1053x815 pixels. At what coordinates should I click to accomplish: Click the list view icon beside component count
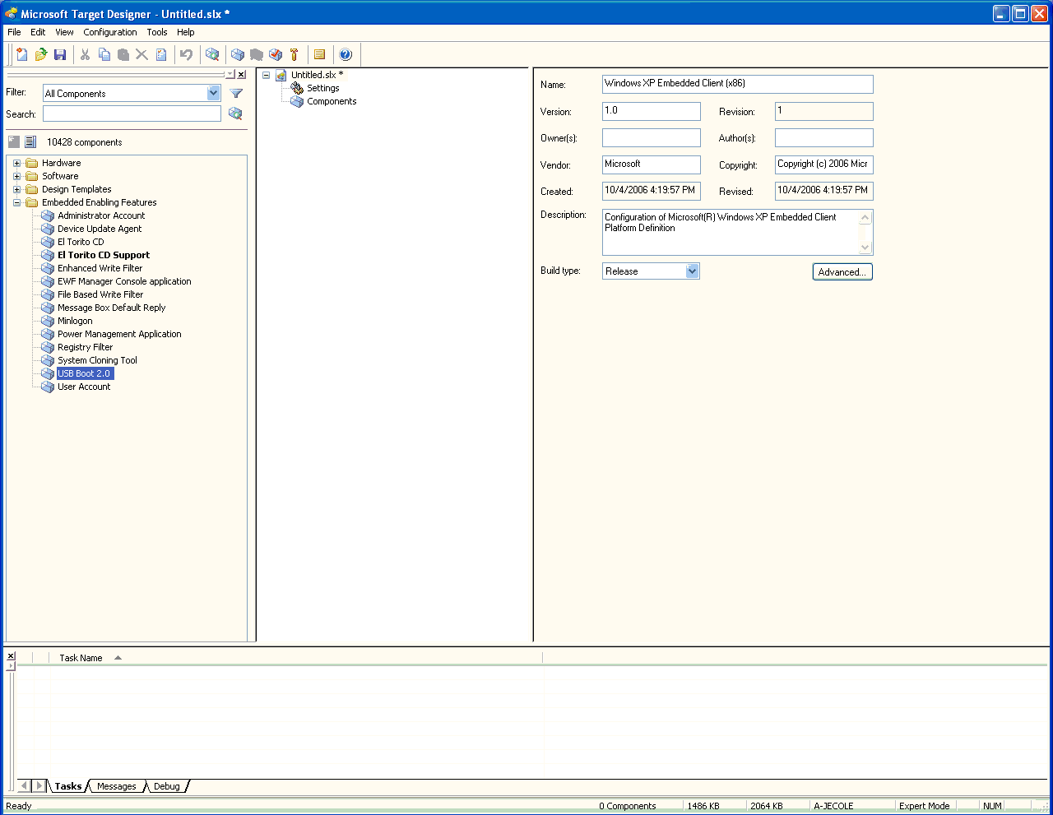point(30,141)
